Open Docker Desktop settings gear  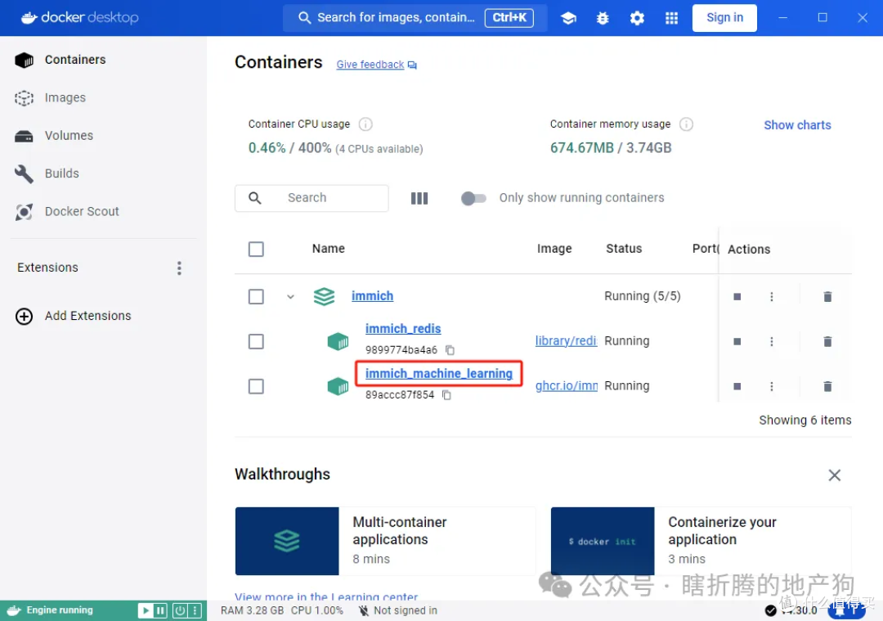click(x=637, y=17)
